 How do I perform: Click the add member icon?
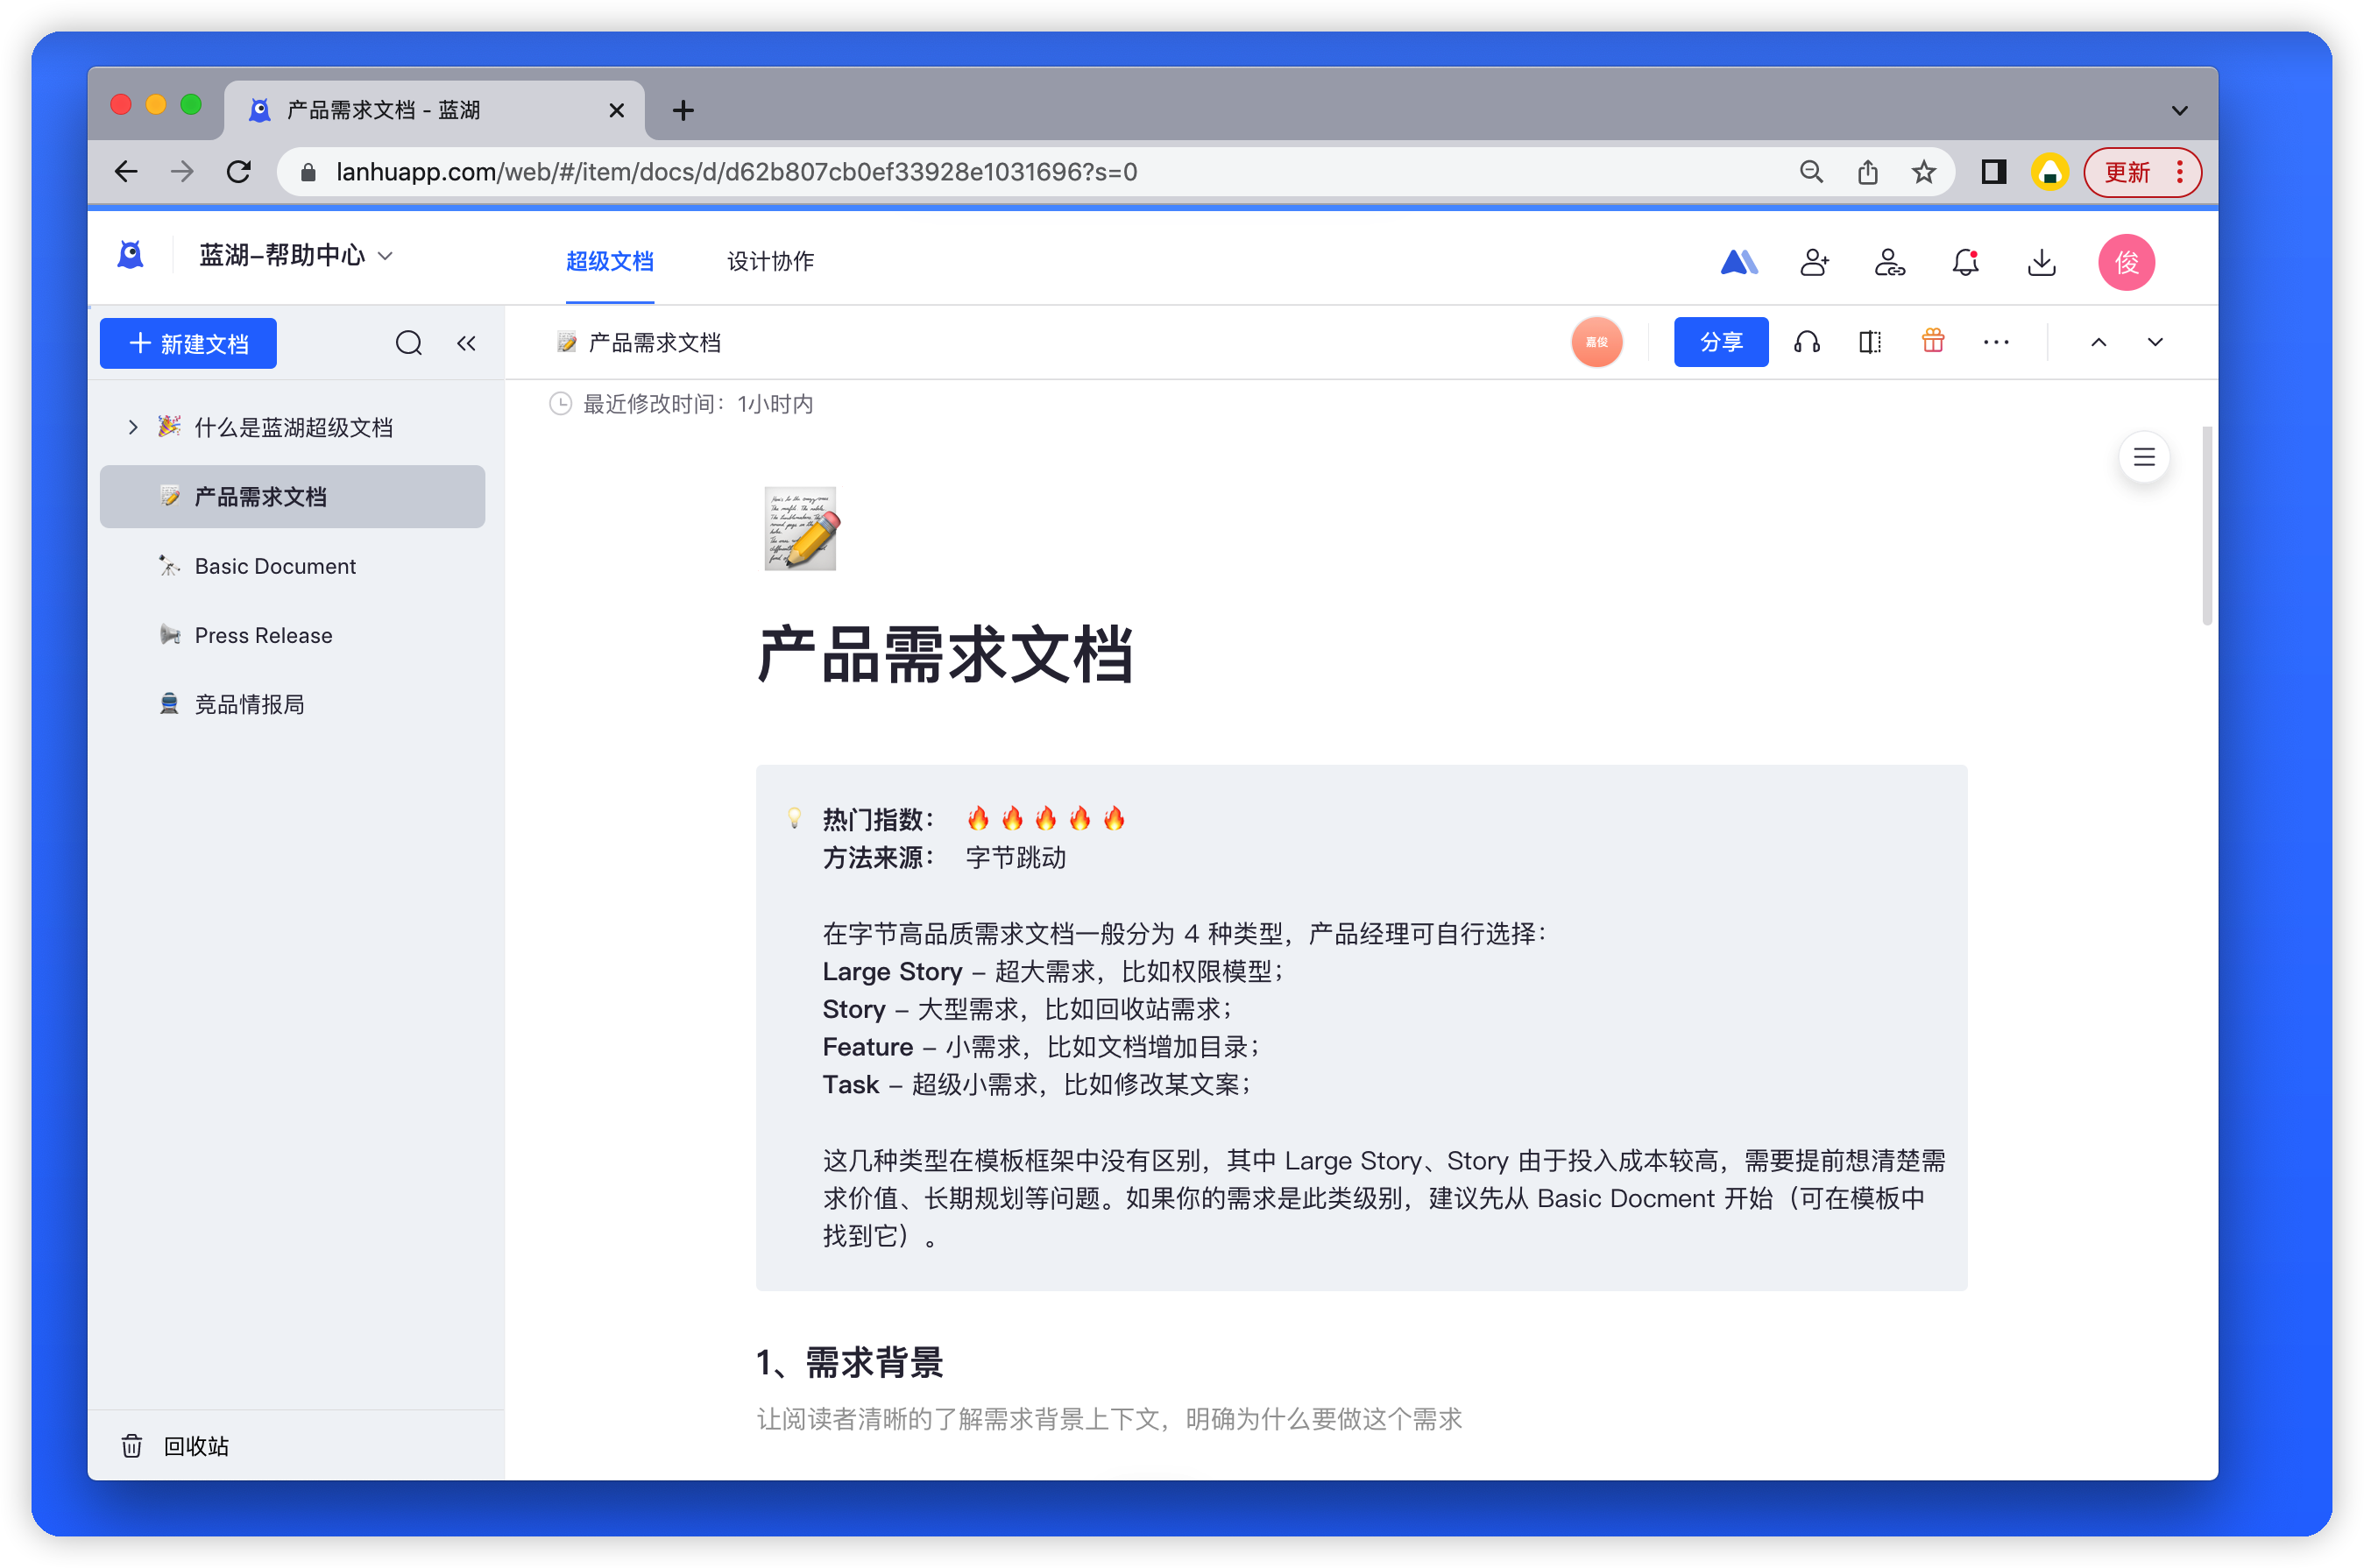tap(1814, 262)
